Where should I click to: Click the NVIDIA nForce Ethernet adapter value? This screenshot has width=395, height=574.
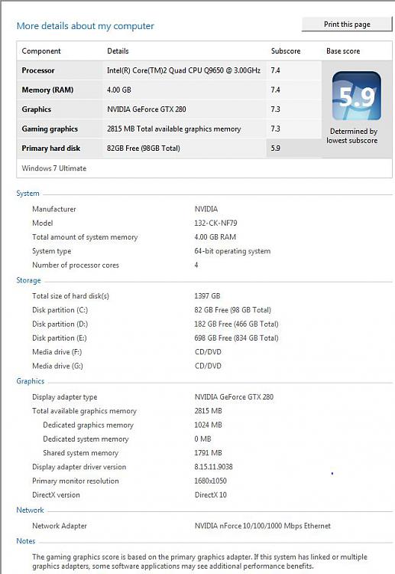262,526
